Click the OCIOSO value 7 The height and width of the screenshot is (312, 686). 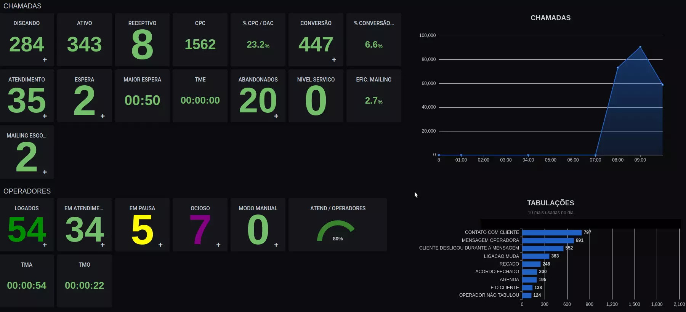200,229
